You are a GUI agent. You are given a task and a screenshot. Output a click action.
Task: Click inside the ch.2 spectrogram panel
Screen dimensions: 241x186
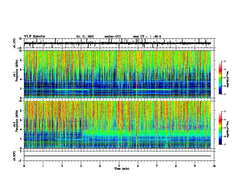[x=117, y=125]
